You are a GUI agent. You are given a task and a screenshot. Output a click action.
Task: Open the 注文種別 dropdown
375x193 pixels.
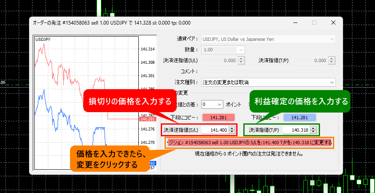(x=269, y=82)
